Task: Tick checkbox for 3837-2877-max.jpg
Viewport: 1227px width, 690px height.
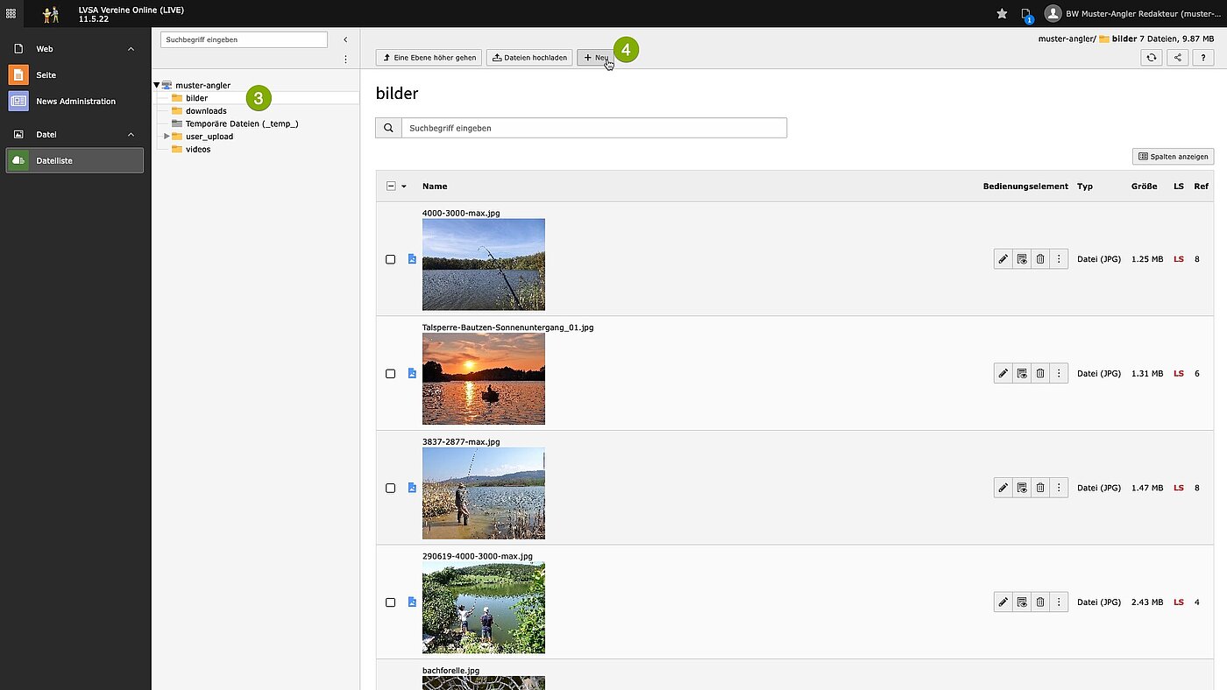Action: click(391, 488)
